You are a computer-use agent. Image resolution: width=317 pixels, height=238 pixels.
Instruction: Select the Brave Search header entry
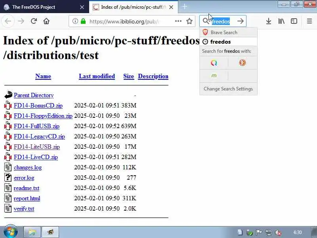click(x=228, y=33)
